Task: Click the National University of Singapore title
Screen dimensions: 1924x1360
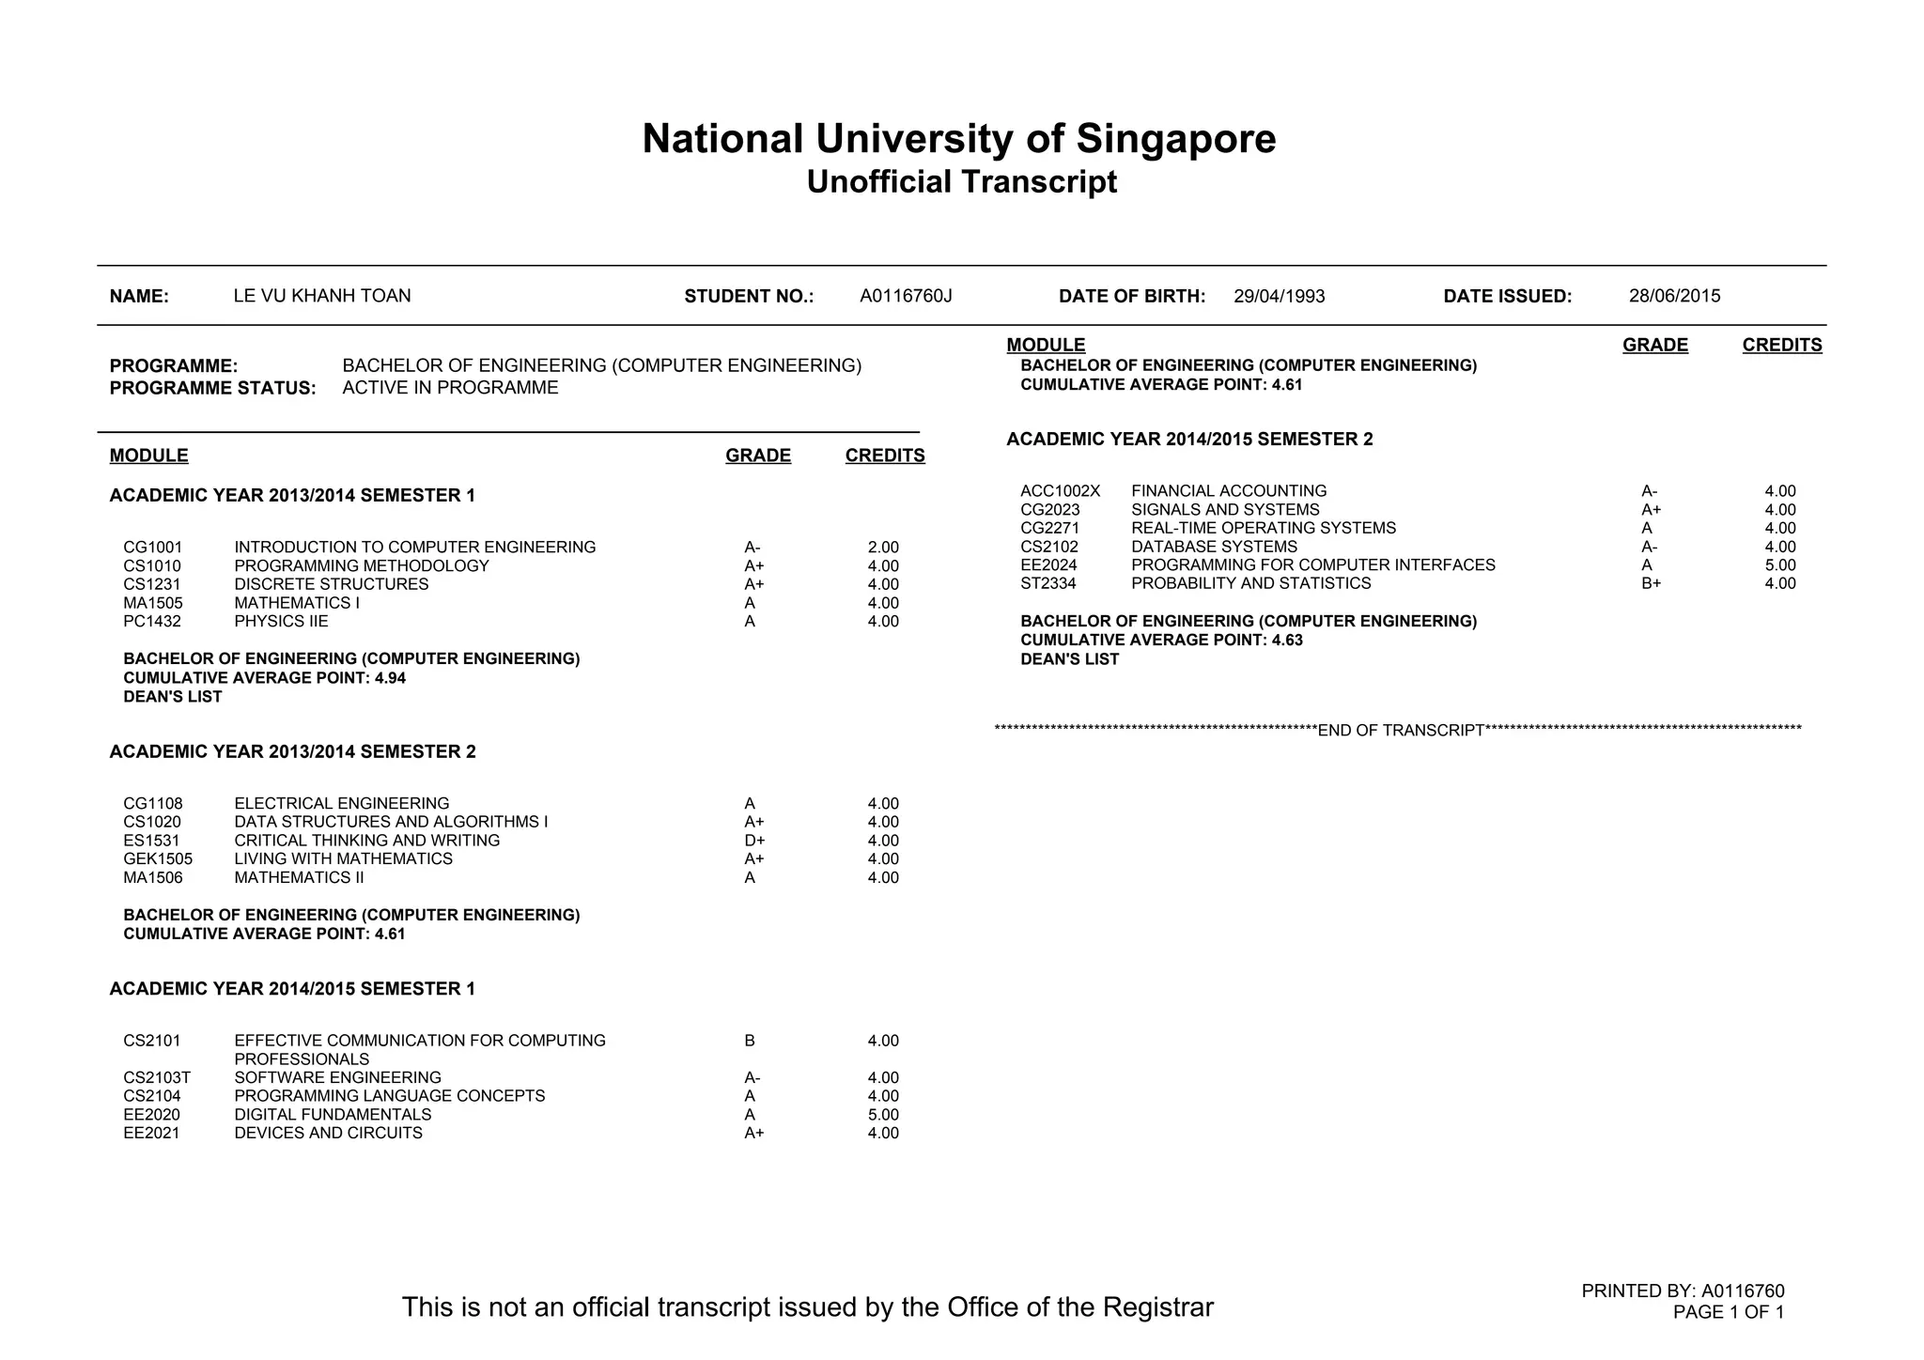Action: pyautogui.click(x=959, y=139)
